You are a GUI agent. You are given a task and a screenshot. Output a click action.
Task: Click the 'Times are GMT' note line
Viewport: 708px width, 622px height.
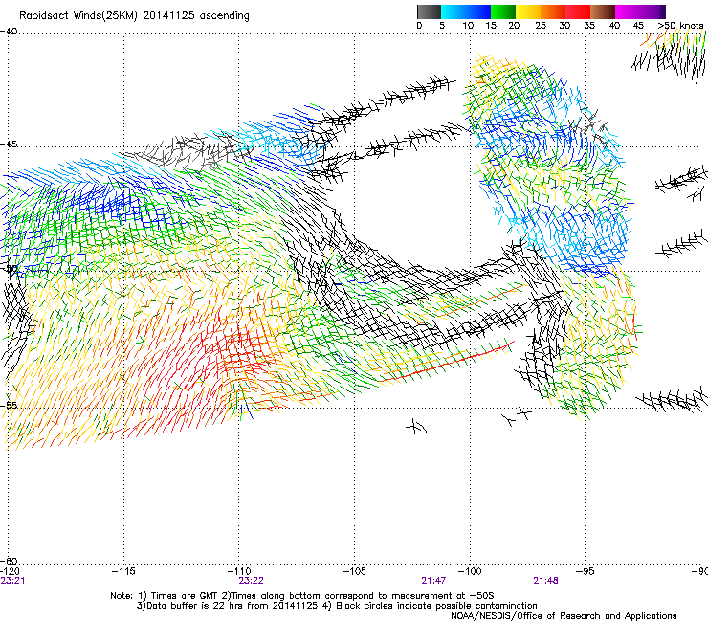(302, 596)
